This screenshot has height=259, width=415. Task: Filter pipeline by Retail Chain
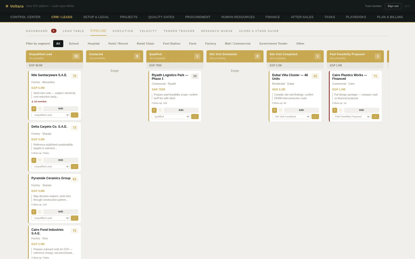(x=146, y=44)
